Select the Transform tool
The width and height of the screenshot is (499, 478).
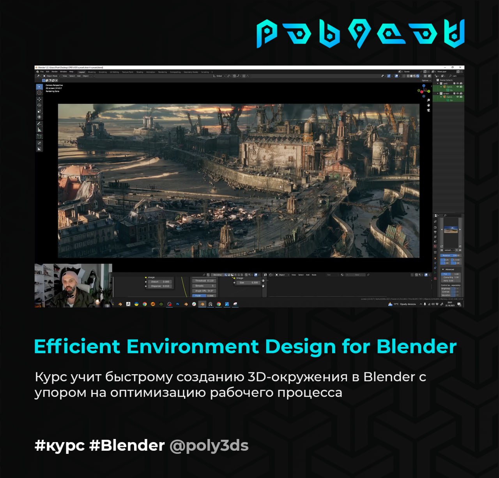(39, 117)
